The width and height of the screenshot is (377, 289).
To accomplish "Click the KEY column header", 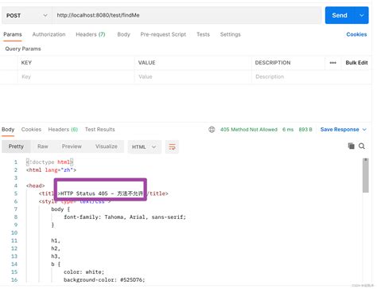I will 26,63.
